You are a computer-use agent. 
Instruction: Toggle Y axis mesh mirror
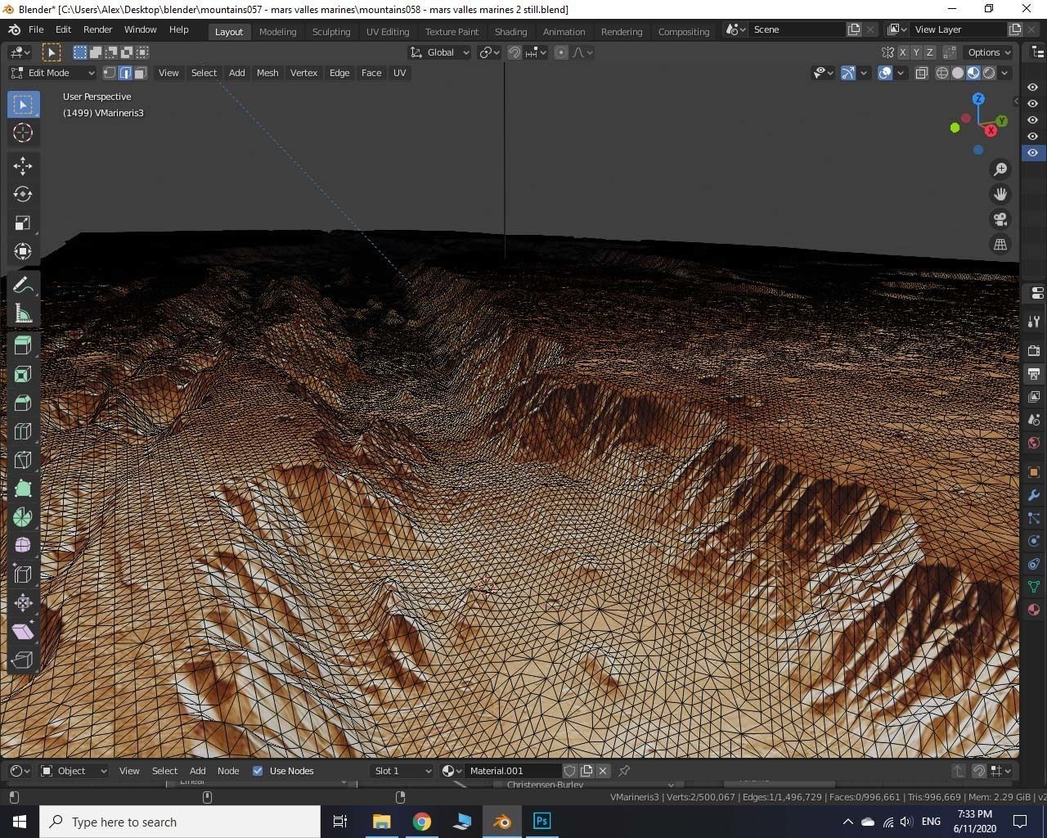(916, 52)
